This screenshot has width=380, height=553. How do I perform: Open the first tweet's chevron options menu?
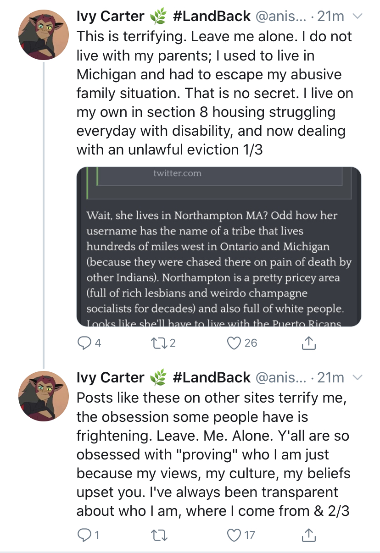click(x=357, y=17)
